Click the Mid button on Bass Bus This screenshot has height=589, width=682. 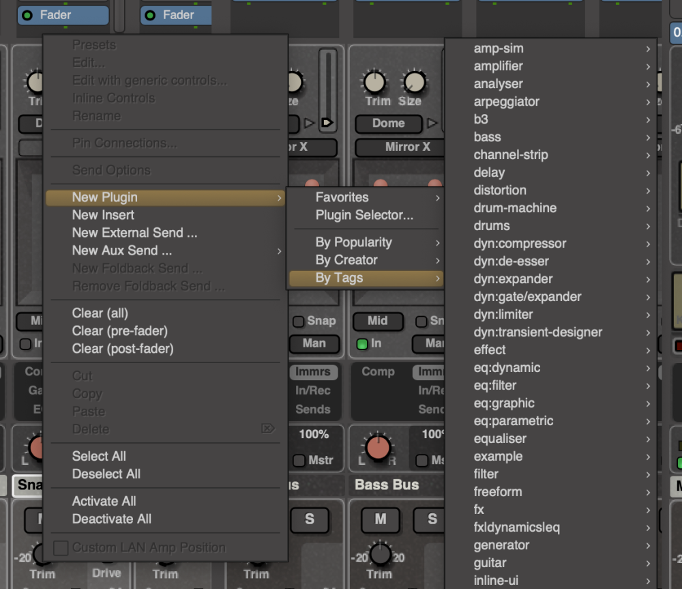point(378,321)
